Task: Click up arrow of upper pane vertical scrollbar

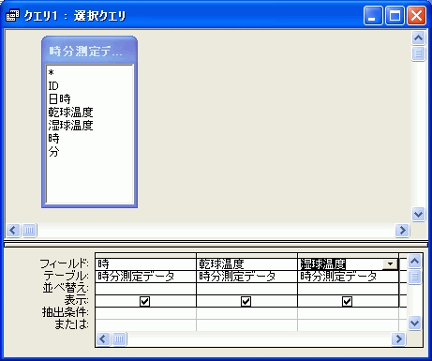Action: click(x=418, y=38)
